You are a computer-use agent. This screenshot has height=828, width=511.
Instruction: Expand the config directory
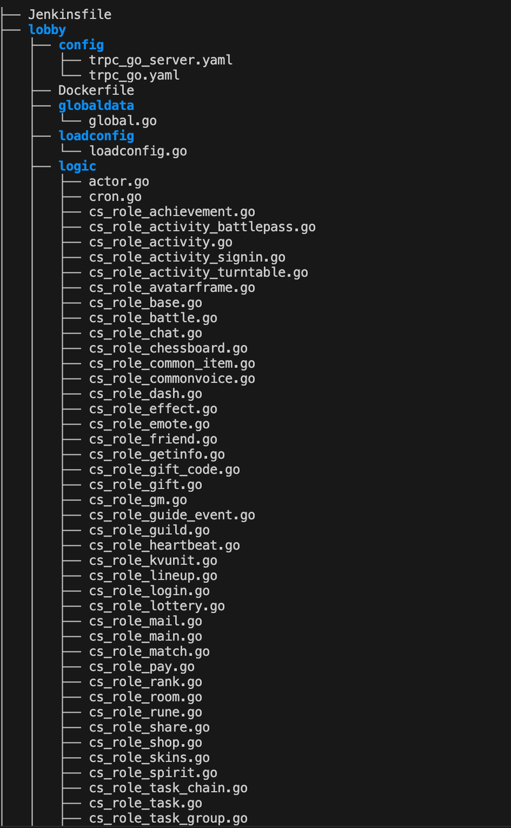pos(81,45)
